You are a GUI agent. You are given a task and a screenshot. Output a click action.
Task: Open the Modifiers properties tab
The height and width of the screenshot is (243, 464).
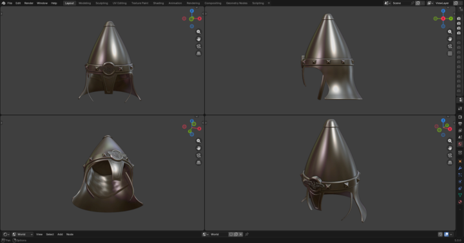(460, 168)
